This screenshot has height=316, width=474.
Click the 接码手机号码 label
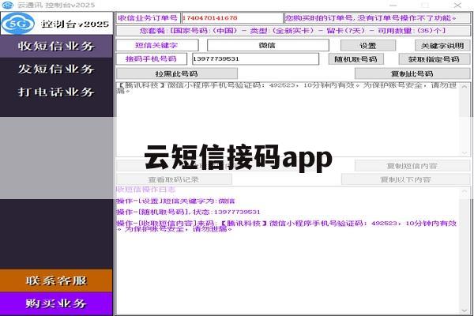[151, 58]
